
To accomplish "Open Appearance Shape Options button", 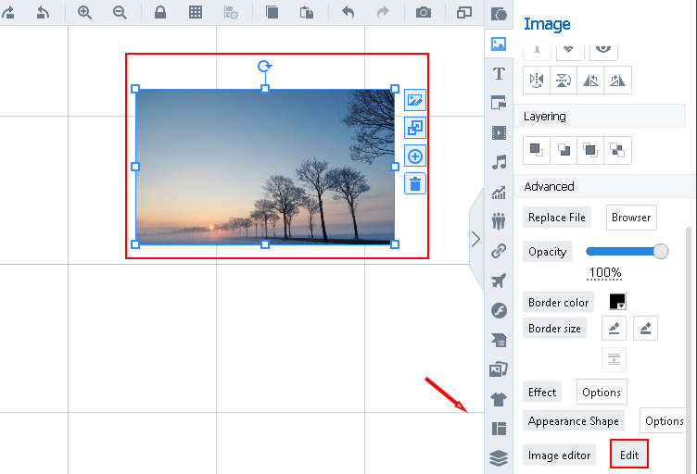I will (665, 420).
